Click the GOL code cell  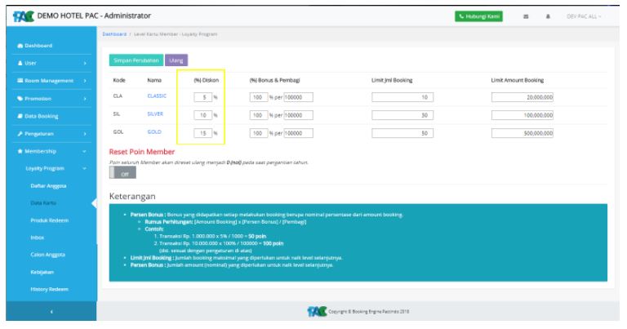click(x=118, y=132)
